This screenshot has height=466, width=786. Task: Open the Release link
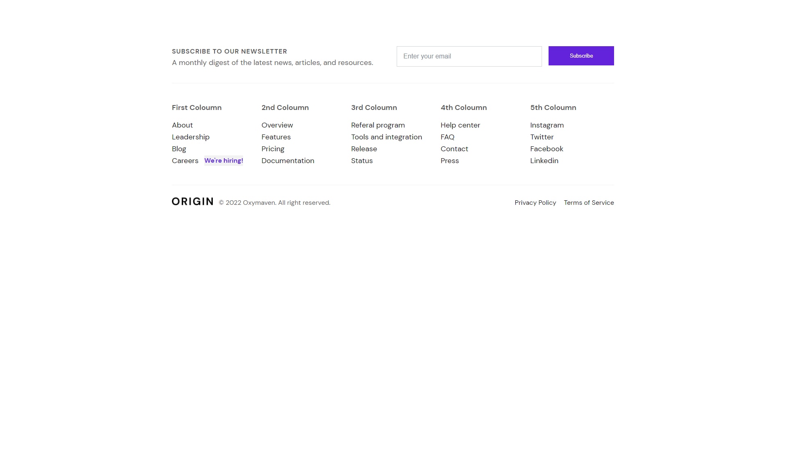(364, 149)
